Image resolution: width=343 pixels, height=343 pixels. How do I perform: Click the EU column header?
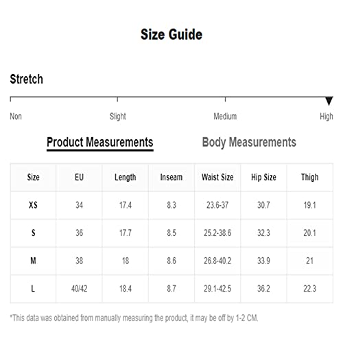(x=80, y=177)
